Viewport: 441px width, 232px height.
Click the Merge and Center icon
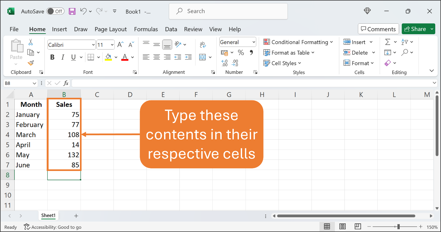[x=202, y=57]
